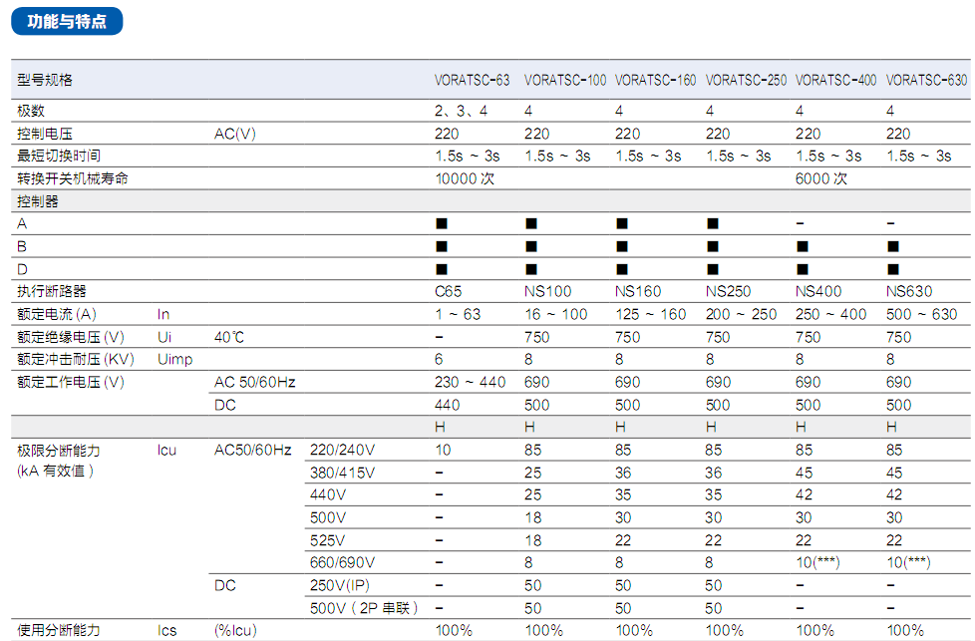975x641 pixels.
Task: Select the 控制器 section header
Action: click(38, 201)
